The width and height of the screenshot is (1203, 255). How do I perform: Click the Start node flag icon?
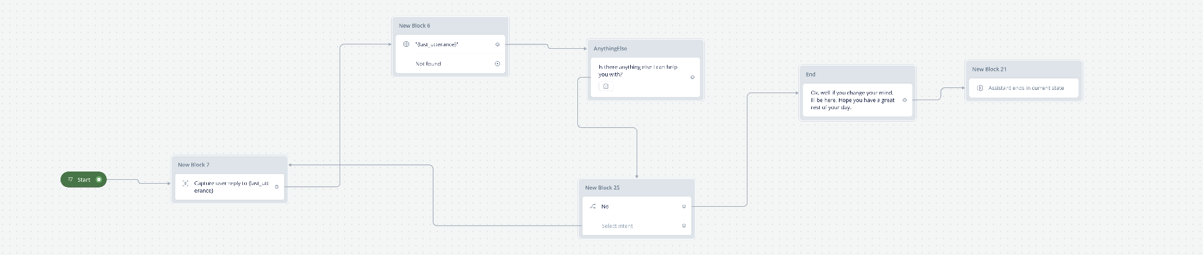tap(70, 180)
